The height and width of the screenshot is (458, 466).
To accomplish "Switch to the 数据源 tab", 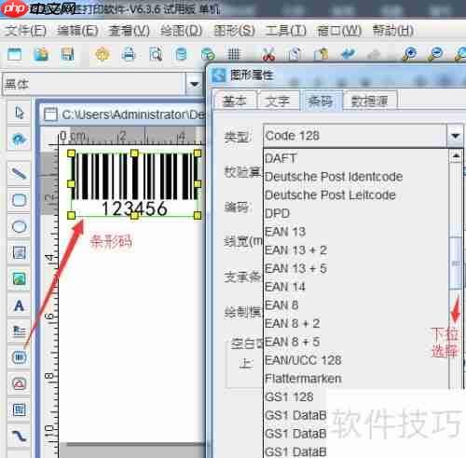I will click(369, 101).
